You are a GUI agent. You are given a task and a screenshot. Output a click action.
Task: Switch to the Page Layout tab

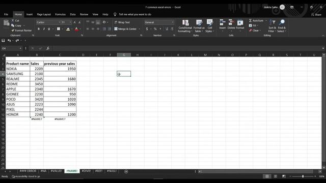point(44,14)
